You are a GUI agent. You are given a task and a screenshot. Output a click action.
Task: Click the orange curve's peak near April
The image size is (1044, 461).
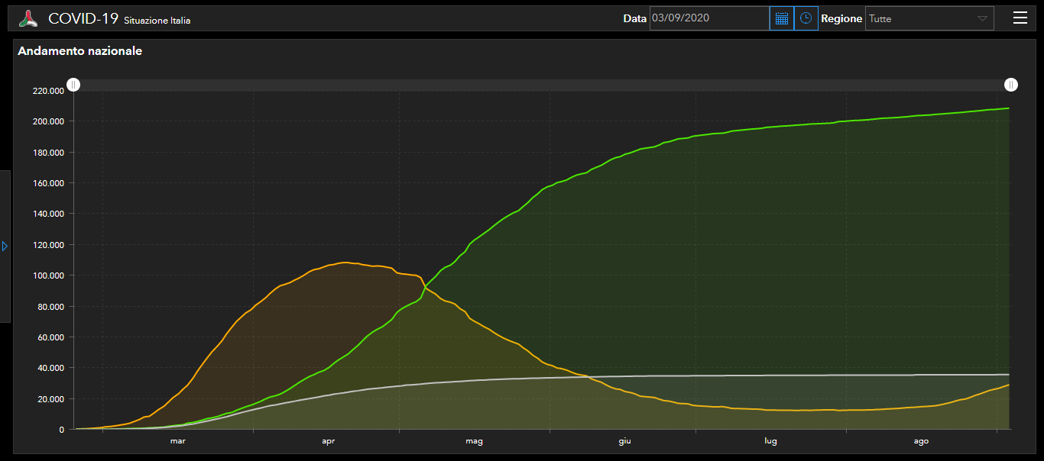tap(344, 263)
